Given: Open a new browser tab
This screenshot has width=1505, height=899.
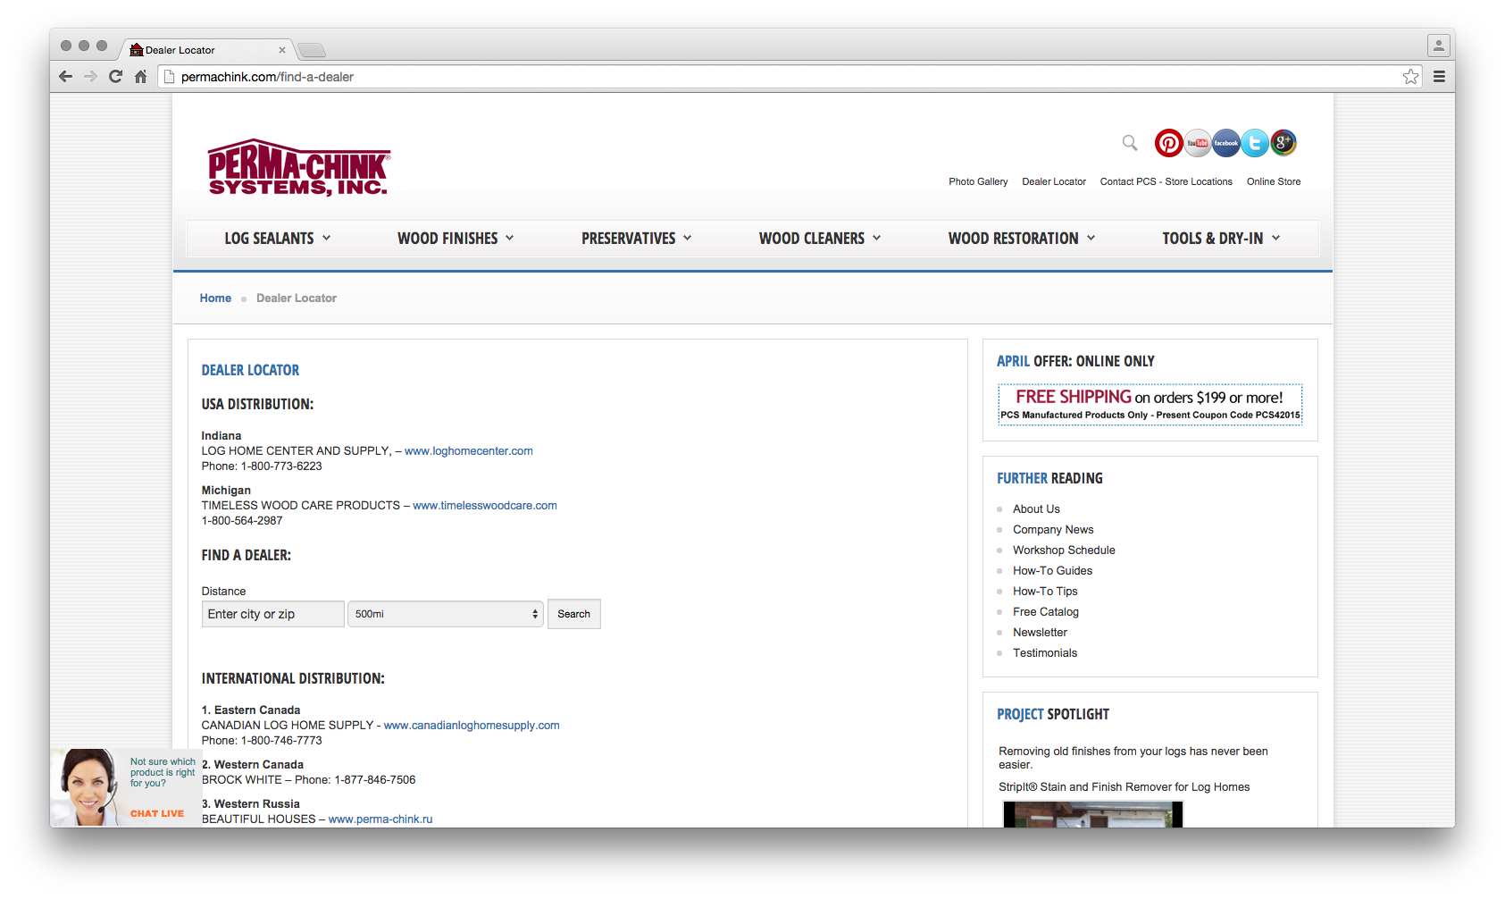Looking at the screenshot, I should (x=312, y=50).
